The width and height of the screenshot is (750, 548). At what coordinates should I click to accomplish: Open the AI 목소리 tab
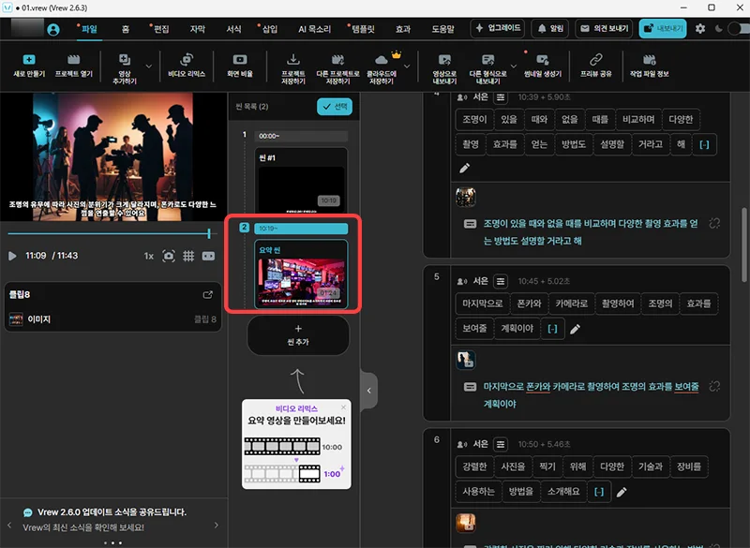point(314,29)
